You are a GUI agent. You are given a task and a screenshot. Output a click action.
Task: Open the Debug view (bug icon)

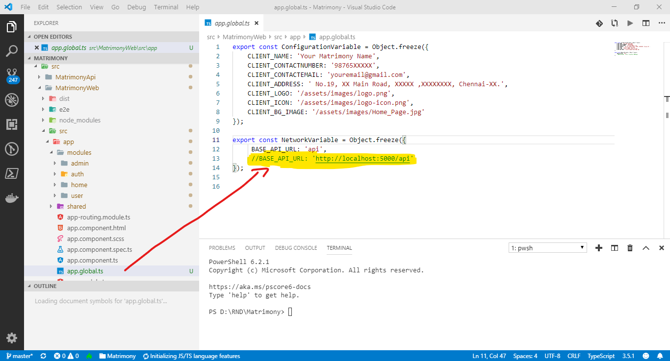pyautogui.click(x=12, y=100)
